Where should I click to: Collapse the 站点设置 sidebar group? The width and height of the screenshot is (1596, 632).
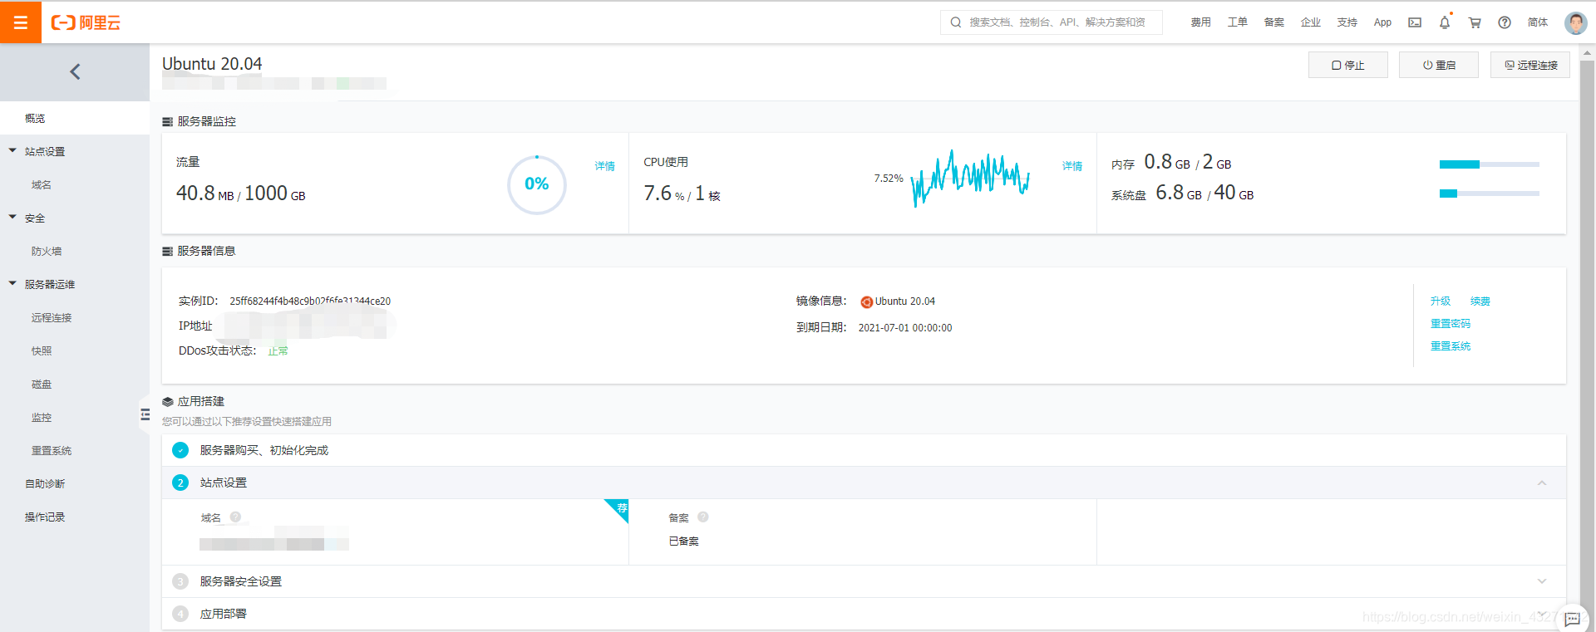pos(12,150)
